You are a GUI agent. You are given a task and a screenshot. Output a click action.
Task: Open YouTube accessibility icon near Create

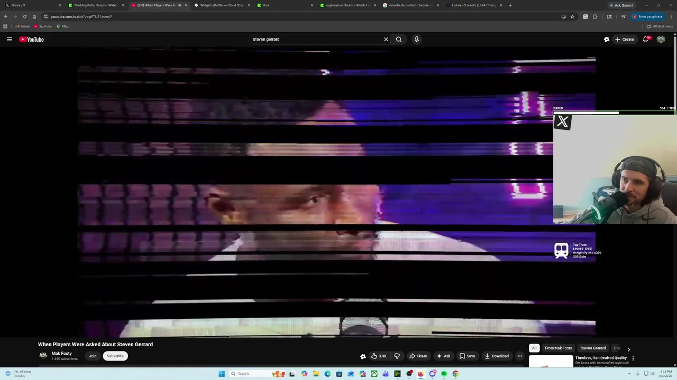pos(607,39)
